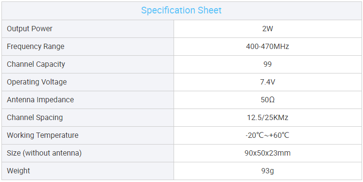Click the word Sheet in the title

(210, 11)
